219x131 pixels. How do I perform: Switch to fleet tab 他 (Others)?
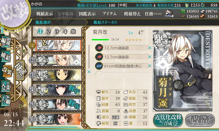[73, 31]
